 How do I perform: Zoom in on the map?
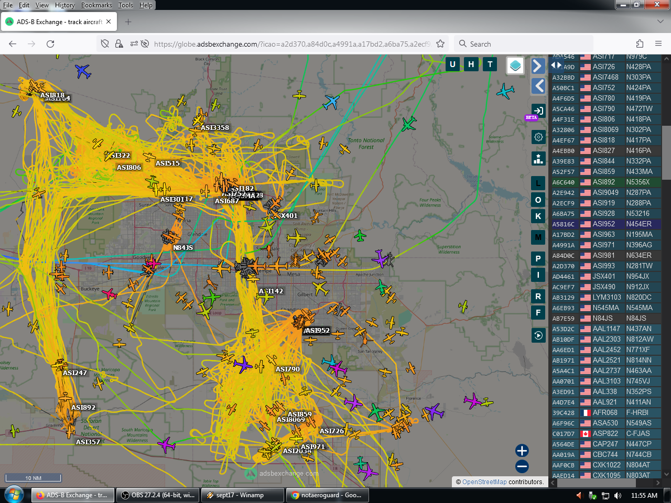[x=522, y=451]
